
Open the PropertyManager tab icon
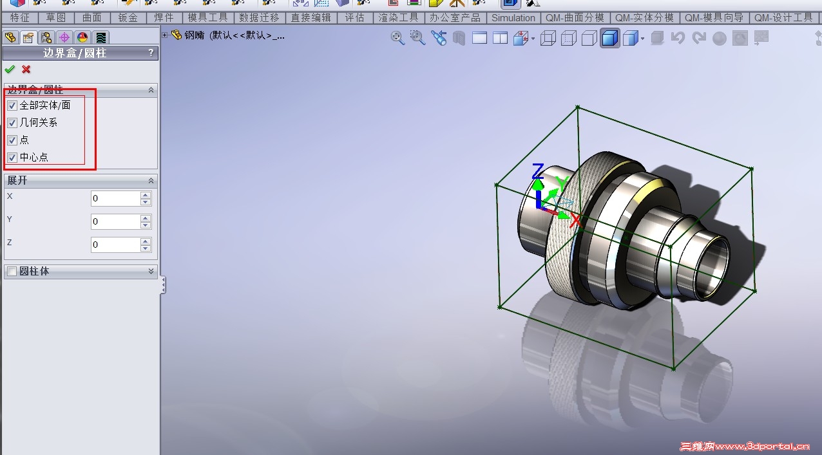tap(28, 37)
